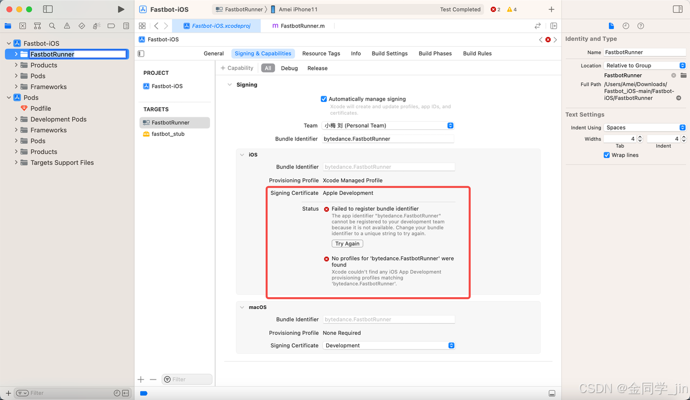Show the File inspector

[x=611, y=26]
